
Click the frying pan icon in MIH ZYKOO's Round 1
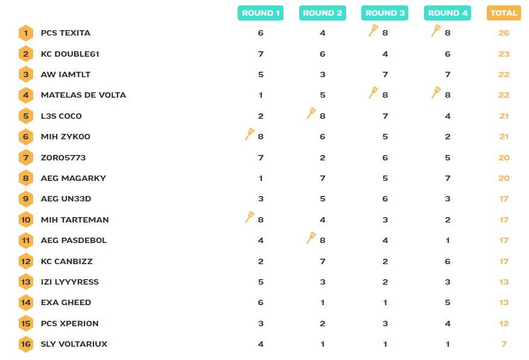[x=250, y=134]
